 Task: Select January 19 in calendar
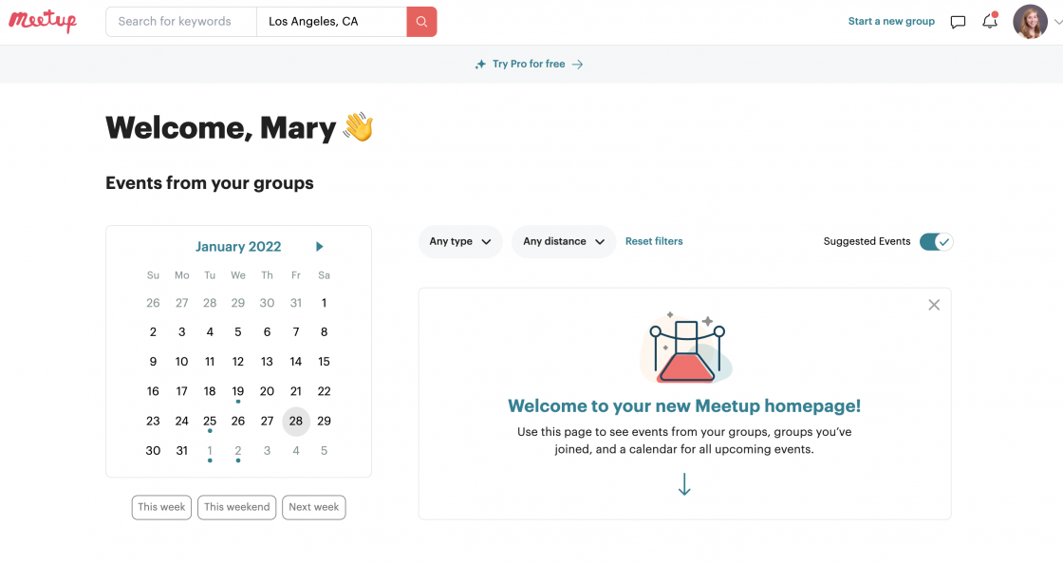(x=238, y=391)
